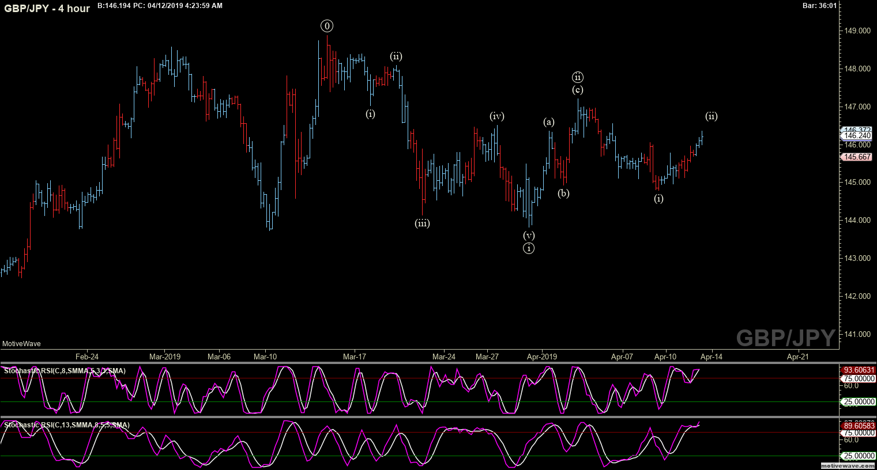Select the Apr-2019 date label
The image size is (877, 470).
click(542, 357)
